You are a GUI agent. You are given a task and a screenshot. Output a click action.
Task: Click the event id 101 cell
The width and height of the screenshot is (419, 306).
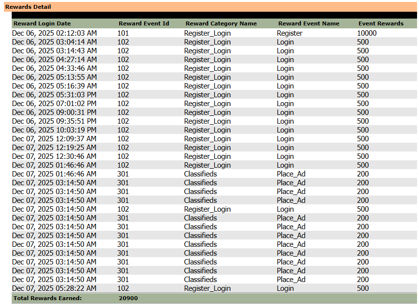tap(123, 33)
